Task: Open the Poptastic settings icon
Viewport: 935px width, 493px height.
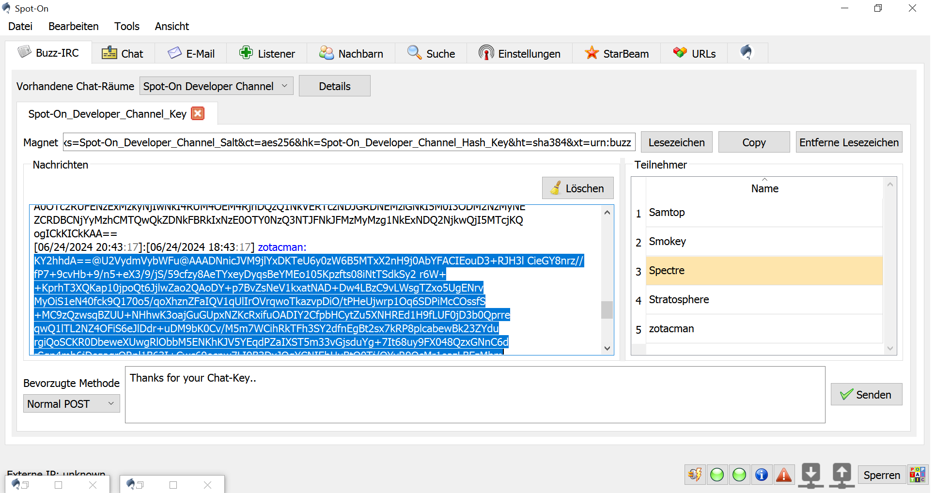Action: click(x=917, y=475)
